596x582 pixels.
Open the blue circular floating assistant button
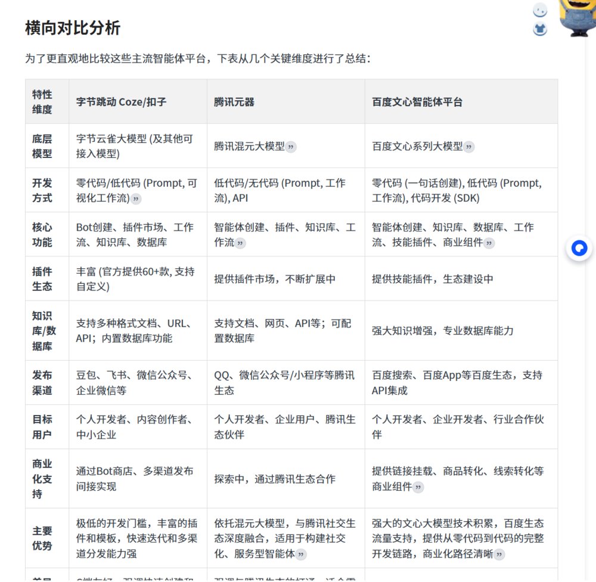(579, 249)
